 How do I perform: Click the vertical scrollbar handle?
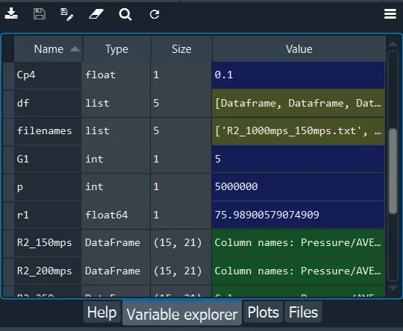point(393,171)
